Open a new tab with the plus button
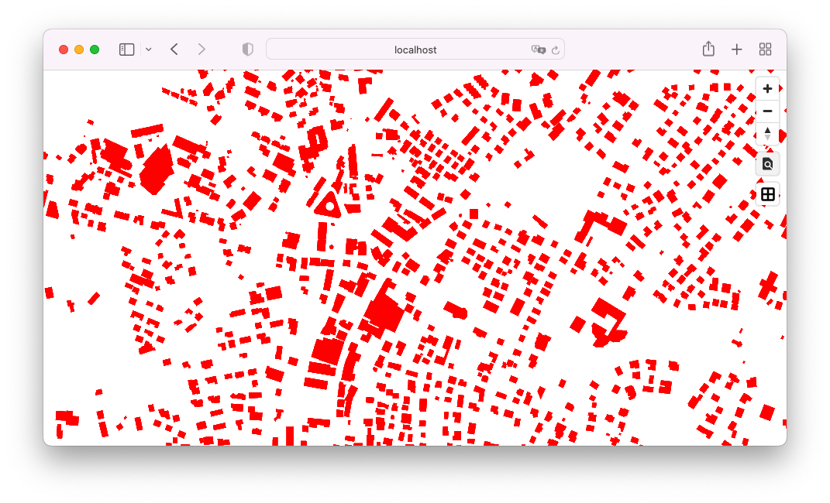 [736, 49]
